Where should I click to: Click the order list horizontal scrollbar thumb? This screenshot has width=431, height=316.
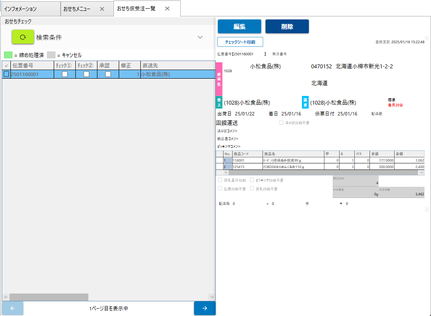[49, 297]
